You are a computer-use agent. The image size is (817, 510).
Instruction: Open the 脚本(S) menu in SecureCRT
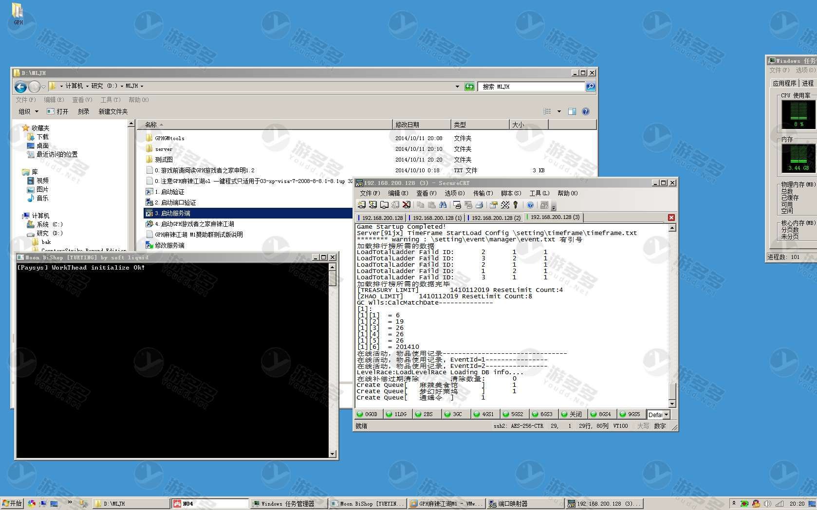click(511, 193)
